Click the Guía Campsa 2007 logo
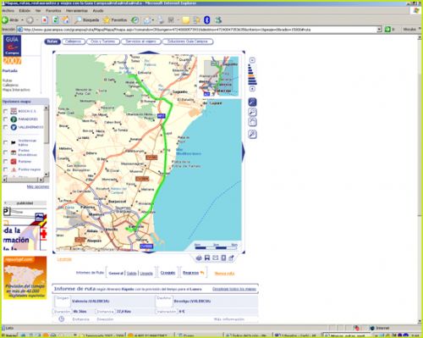423x338 pixels. [x=12, y=49]
